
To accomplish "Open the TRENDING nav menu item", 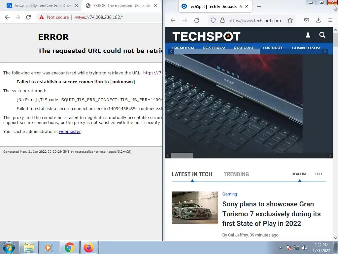I will point(183,48).
